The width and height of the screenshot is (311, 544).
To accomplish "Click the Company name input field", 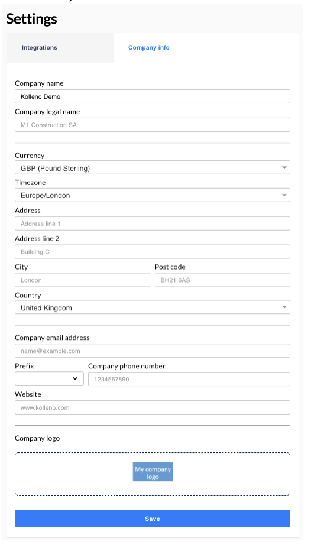I will tap(153, 96).
